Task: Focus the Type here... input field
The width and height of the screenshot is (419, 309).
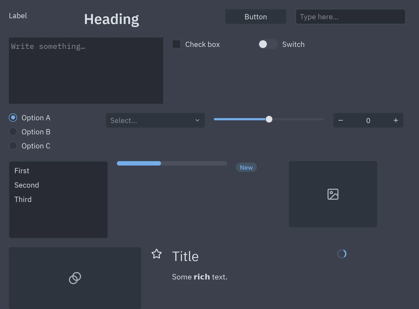Action: click(351, 17)
